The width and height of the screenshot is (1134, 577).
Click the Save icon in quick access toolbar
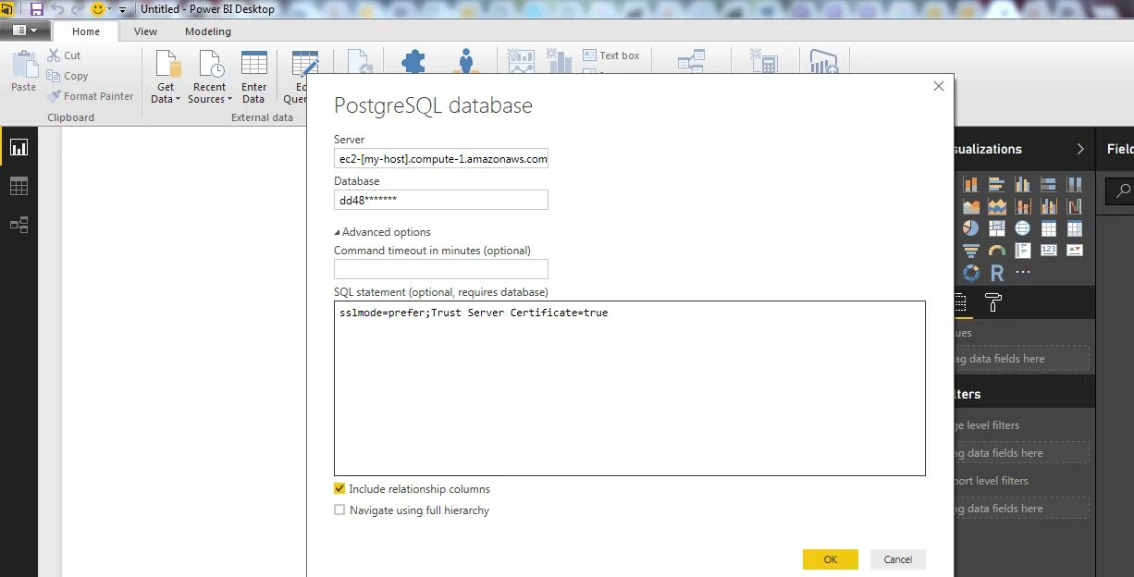coord(36,8)
